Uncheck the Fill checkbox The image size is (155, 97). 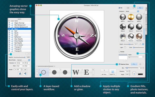119,8
